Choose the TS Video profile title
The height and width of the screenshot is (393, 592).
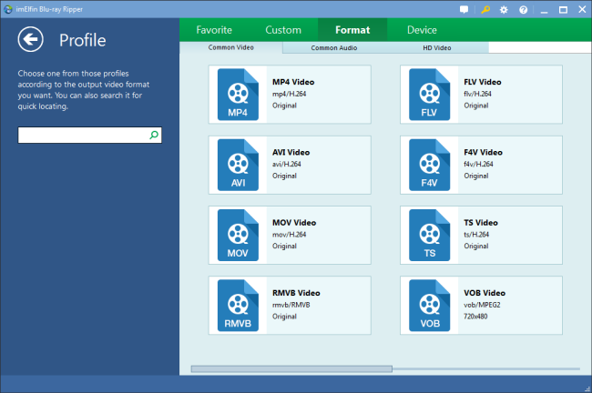click(481, 223)
